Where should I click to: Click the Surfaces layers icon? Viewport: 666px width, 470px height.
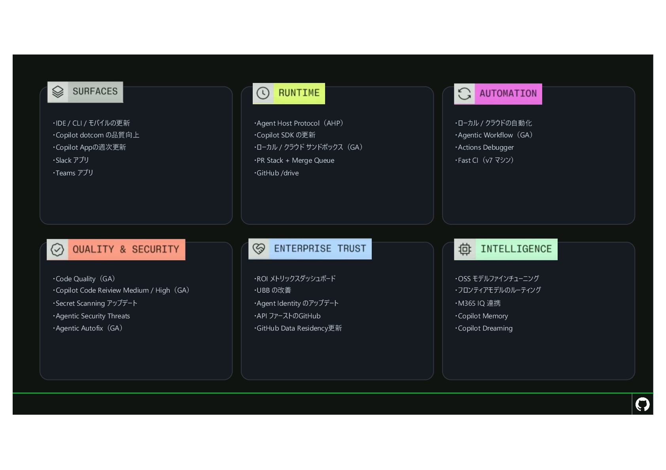[x=58, y=92]
